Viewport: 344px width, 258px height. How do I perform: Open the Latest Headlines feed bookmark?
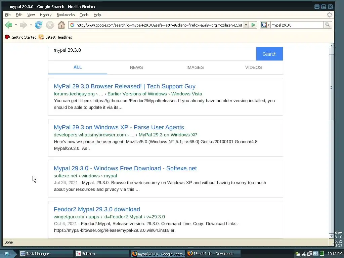55,37
